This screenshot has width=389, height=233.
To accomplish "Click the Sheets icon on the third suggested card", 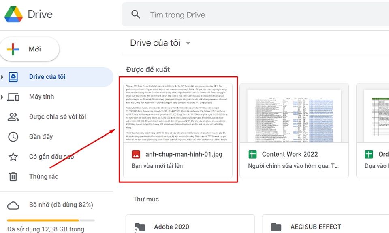I will point(369,154).
